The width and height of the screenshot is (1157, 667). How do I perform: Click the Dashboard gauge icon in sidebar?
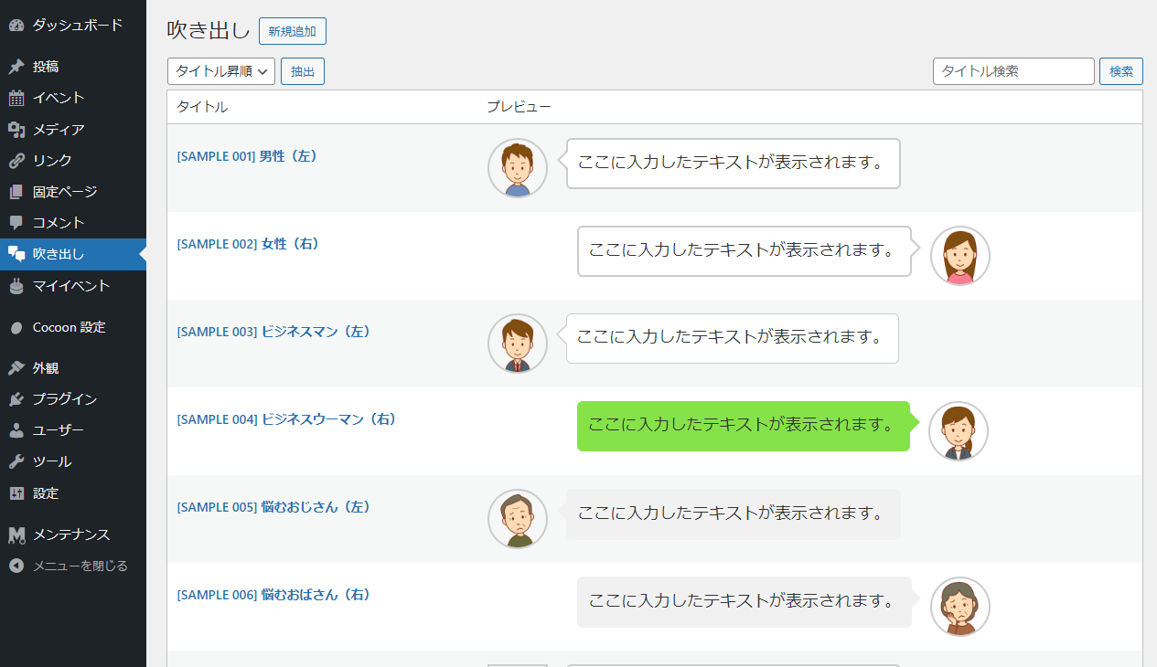click(16, 26)
